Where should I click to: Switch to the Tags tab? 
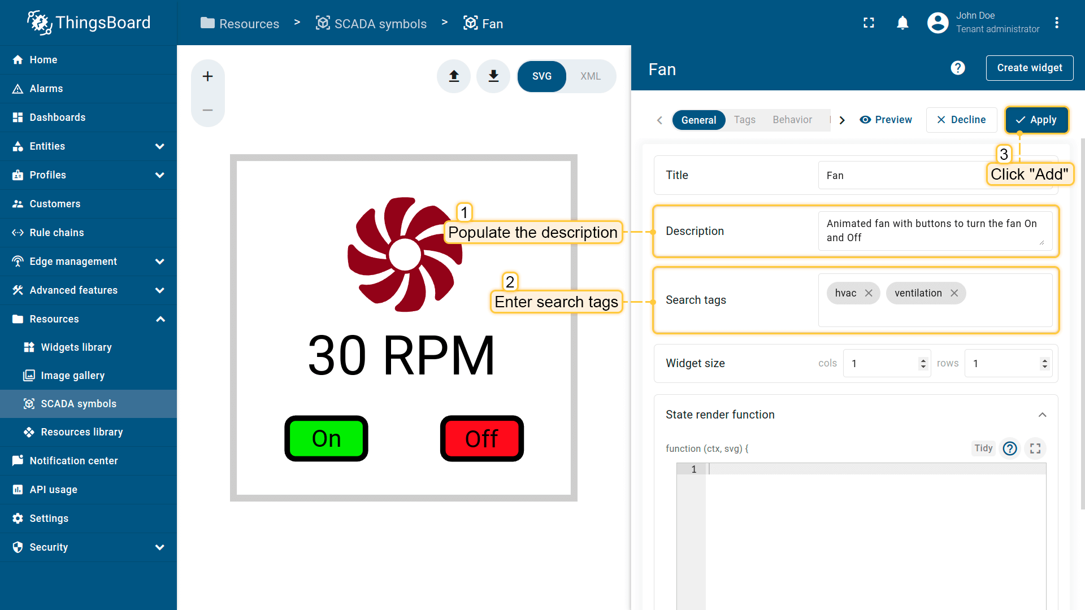pyautogui.click(x=744, y=120)
